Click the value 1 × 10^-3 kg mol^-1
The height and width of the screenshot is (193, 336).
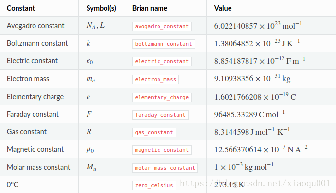(x=244, y=167)
